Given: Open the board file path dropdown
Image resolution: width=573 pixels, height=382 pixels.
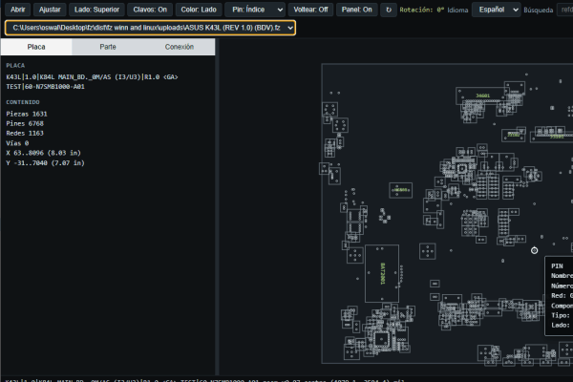Looking at the screenshot, I should (x=150, y=28).
